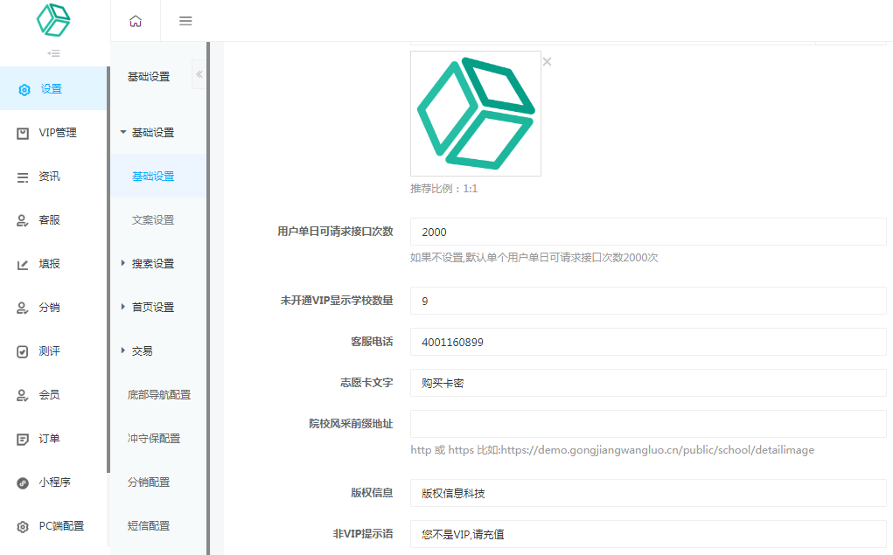Click the 会员 person icon
Screen dimensions: 893x555
pyautogui.click(x=22, y=396)
